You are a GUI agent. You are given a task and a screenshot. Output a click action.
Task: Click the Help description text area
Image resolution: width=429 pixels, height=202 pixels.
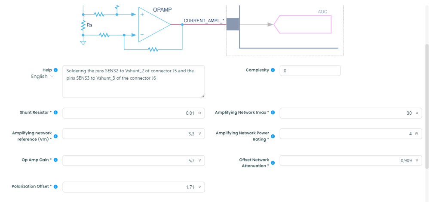coord(133,81)
